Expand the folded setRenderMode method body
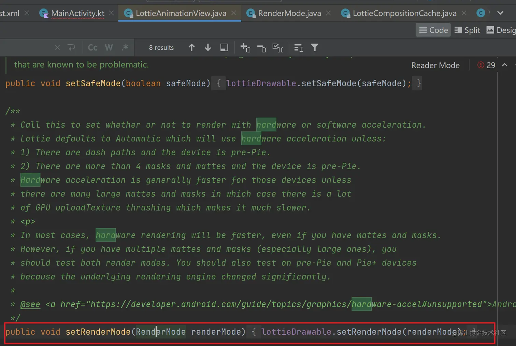The height and width of the screenshot is (346, 516). coord(254,332)
